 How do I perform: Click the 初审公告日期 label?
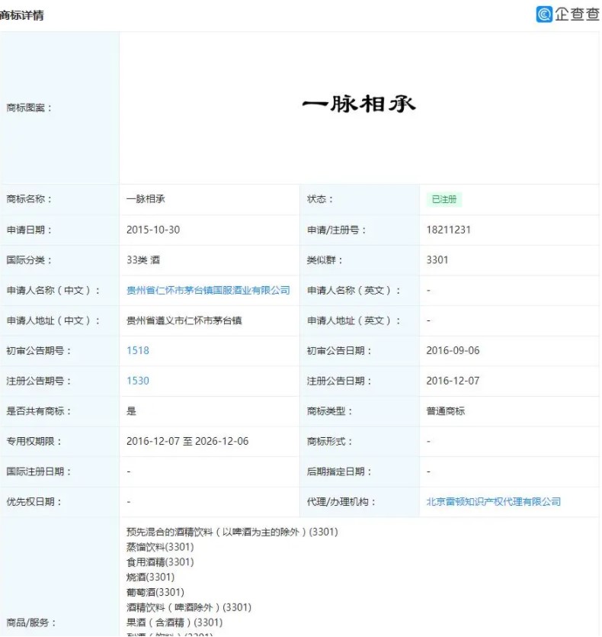(339, 351)
